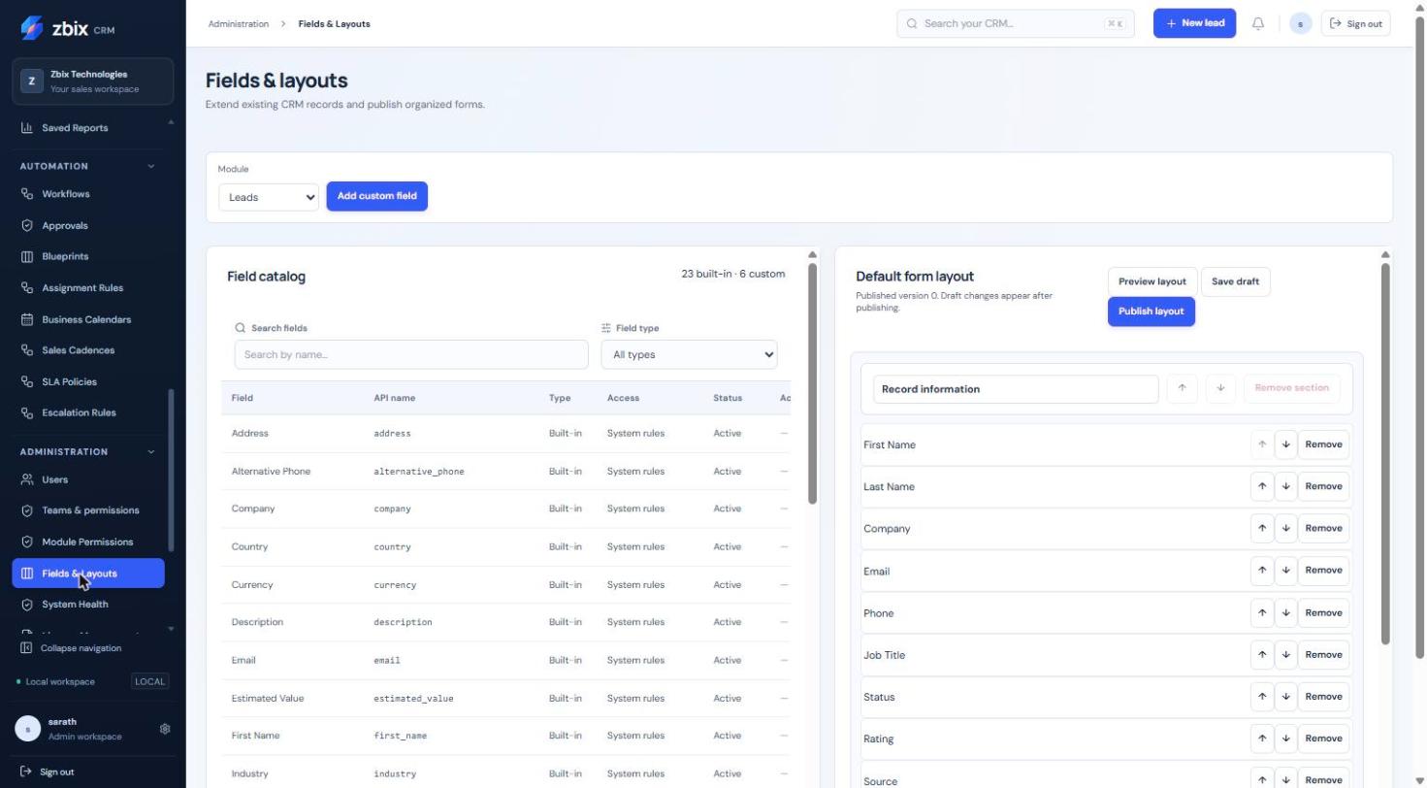Collapse the Automation section

151,166
